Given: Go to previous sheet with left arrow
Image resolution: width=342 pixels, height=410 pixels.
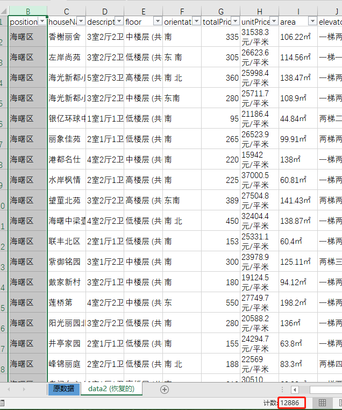Looking at the screenshot, I should (9, 390).
